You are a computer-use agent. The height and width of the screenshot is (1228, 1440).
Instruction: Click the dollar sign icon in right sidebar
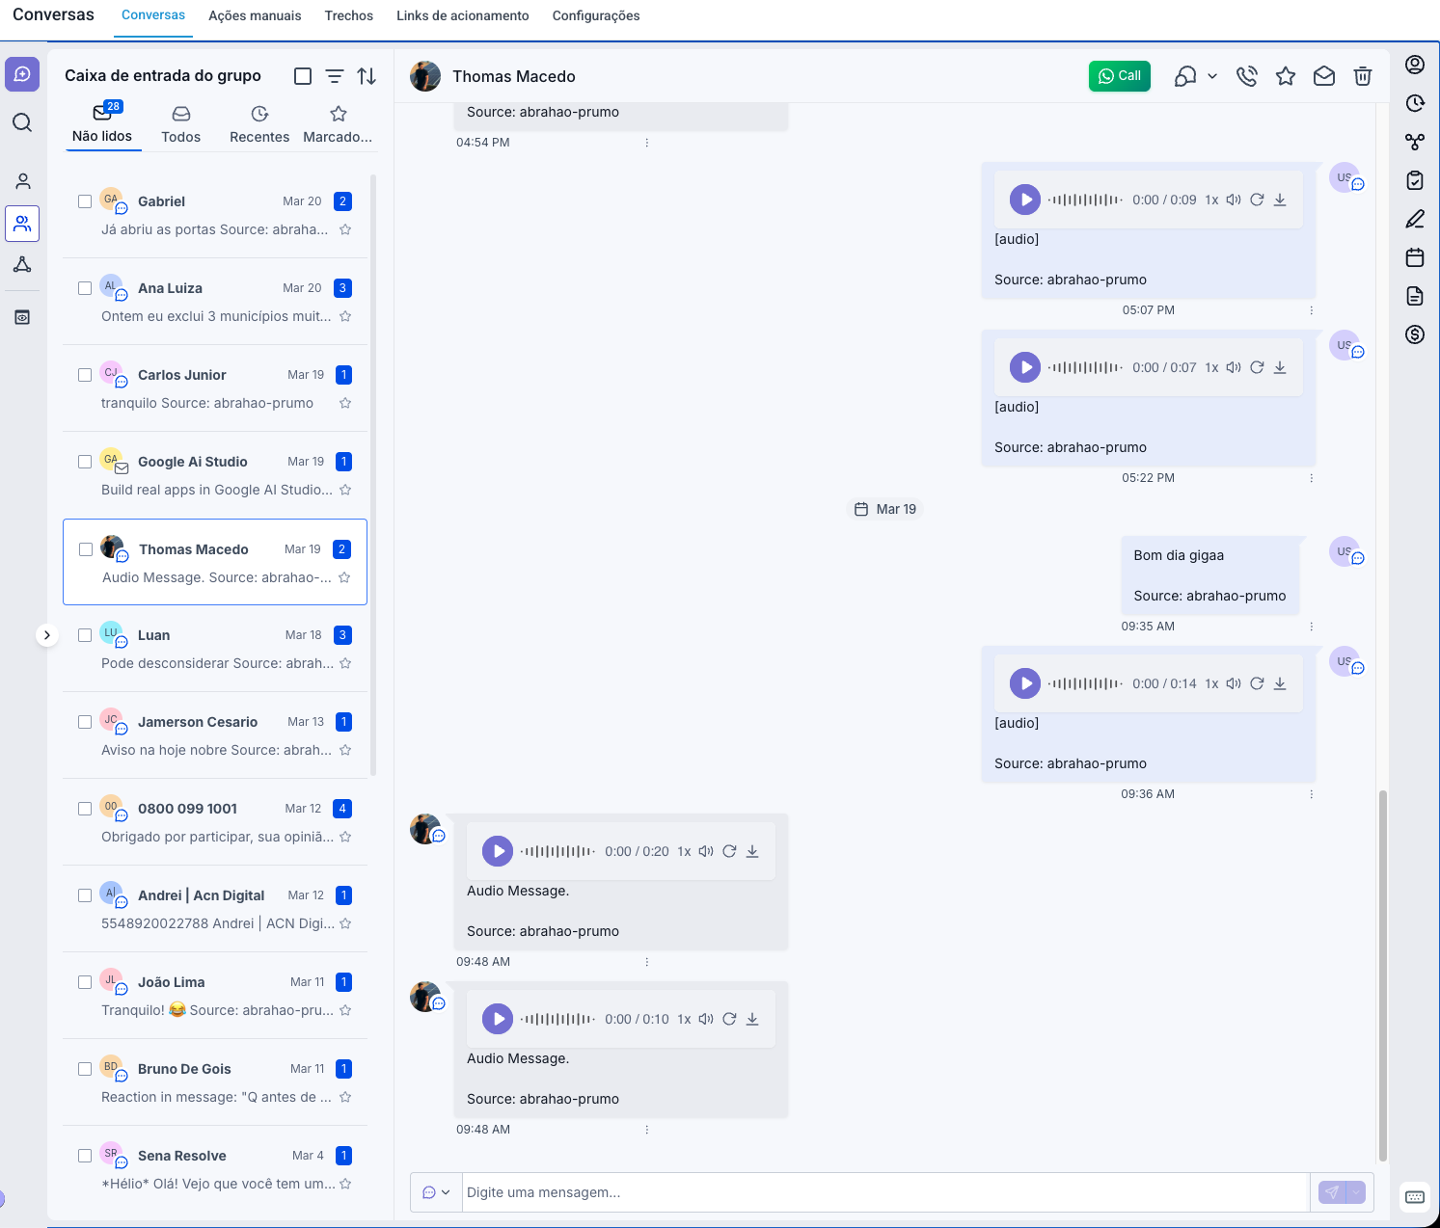click(1414, 334)
